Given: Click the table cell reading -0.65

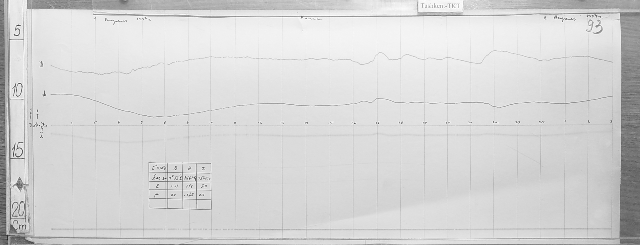Looking at the screenshot, I should [189, 195].
